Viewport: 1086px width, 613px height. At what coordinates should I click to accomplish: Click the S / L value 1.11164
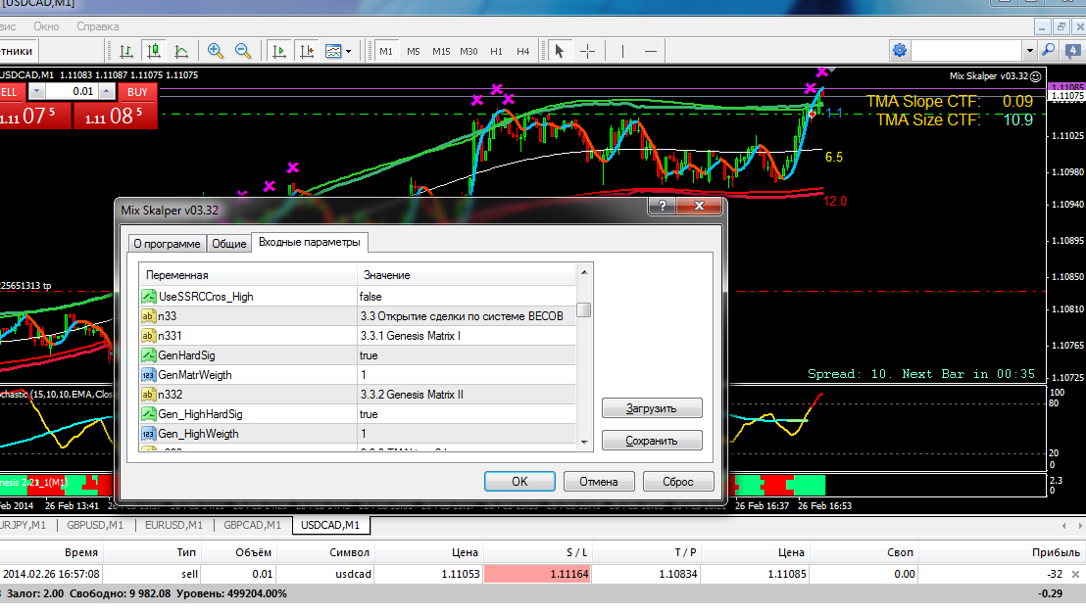tap(537, 574)
